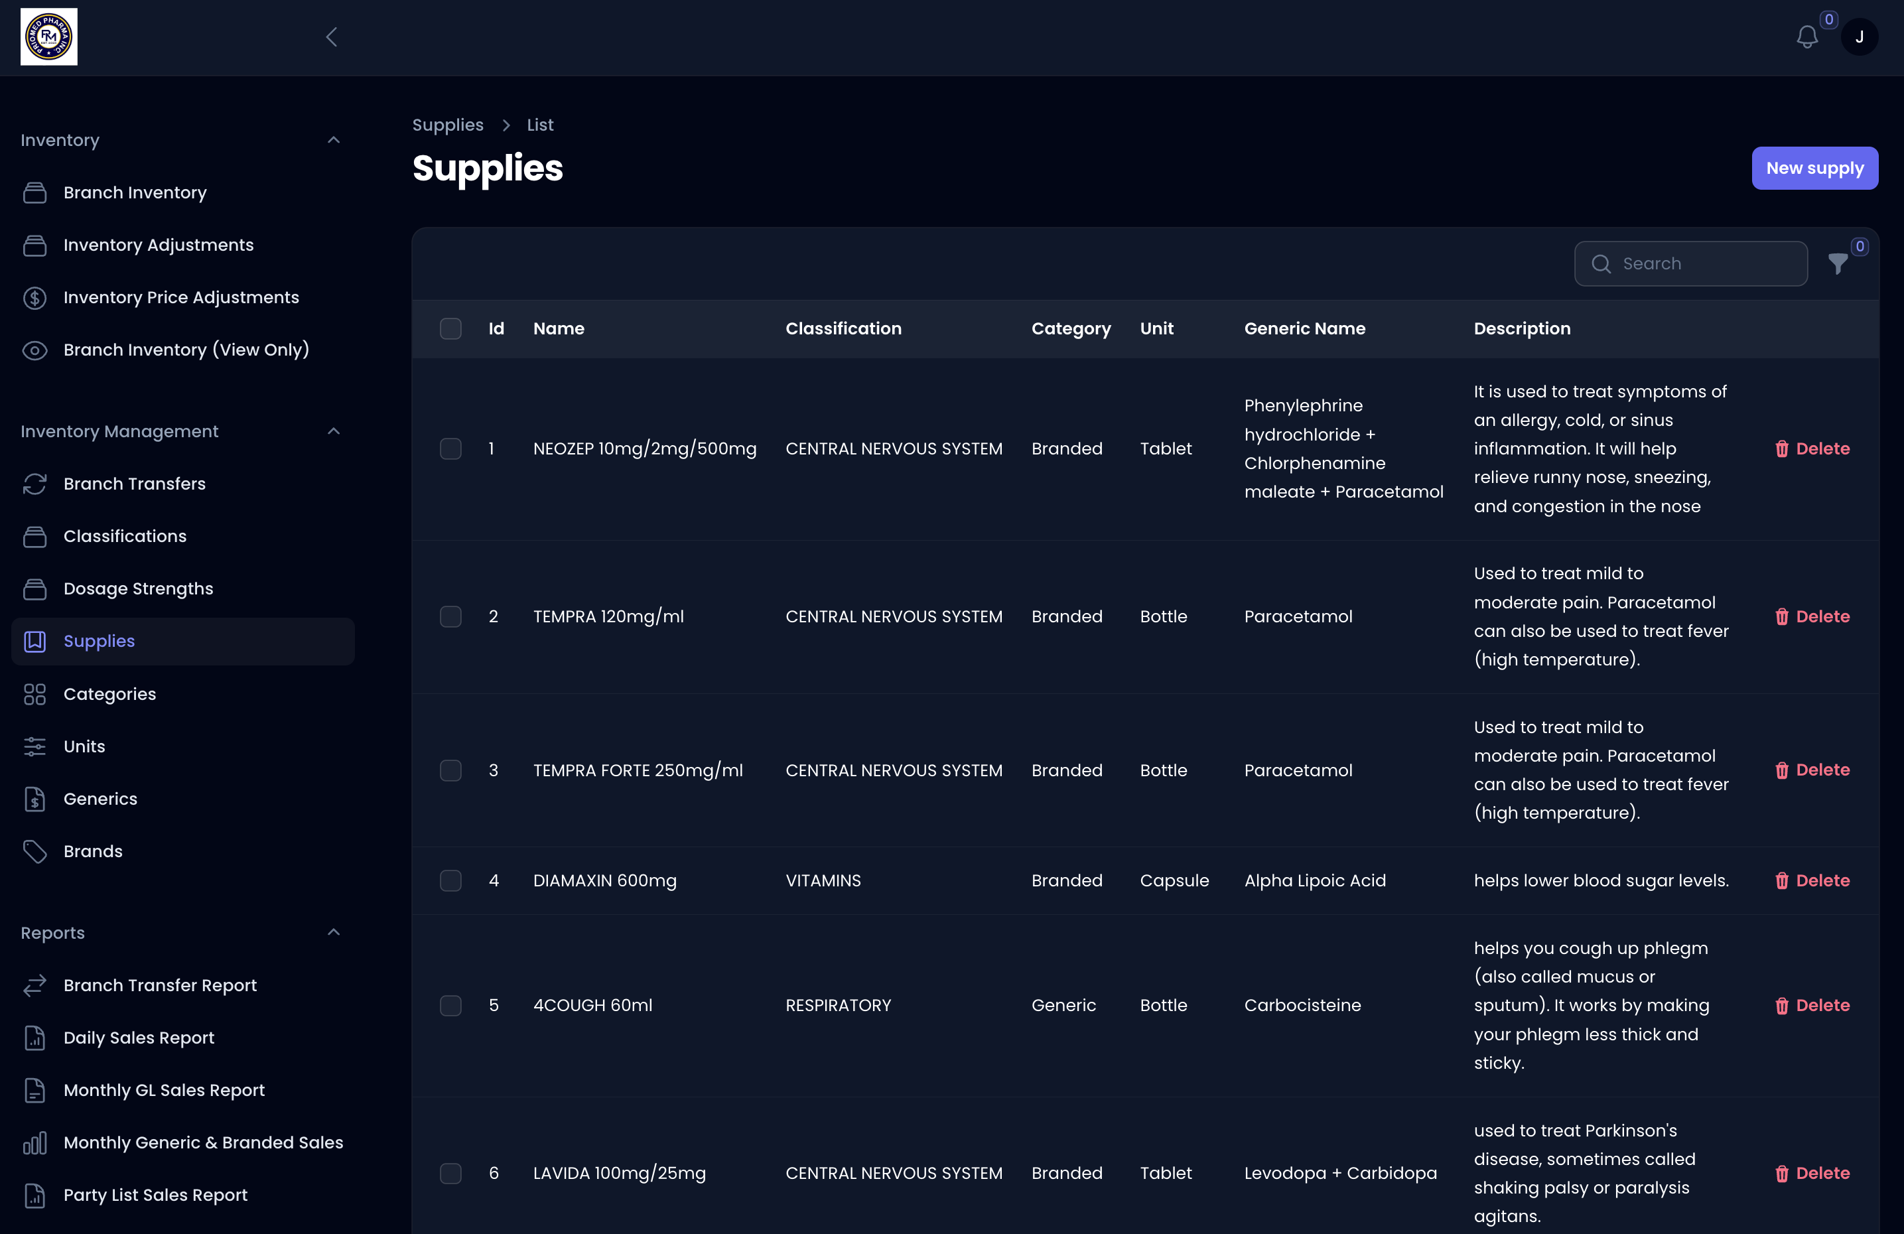Switch to Supplies via breadcrumb
This screenshot has width=1904, height=1234.
tap(447, 125)
